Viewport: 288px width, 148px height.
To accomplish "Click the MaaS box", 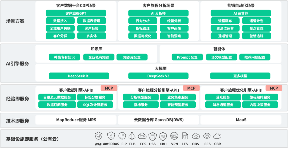I will tap(241, 120).
